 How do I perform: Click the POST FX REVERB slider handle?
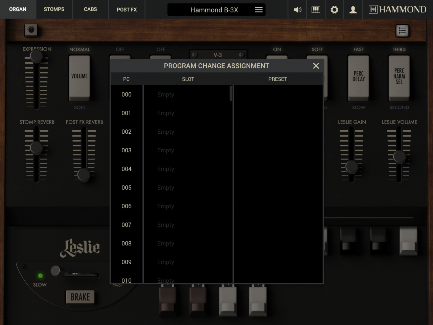84,175
